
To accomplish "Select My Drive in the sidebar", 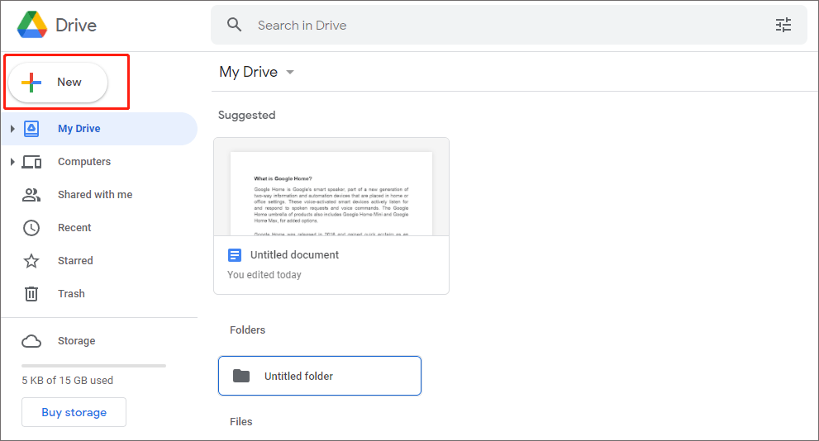I will click(99, 128).
